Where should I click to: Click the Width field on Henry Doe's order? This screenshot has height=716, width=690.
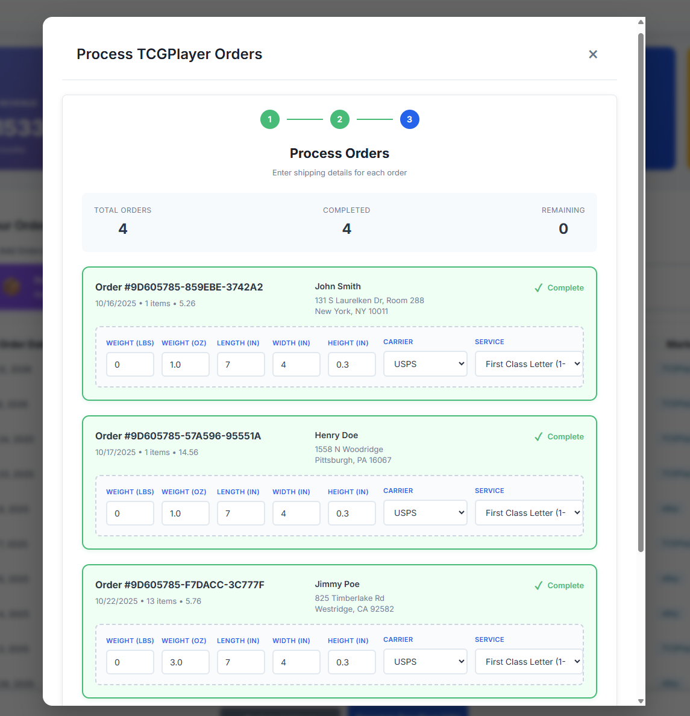(x=296, y=513)
